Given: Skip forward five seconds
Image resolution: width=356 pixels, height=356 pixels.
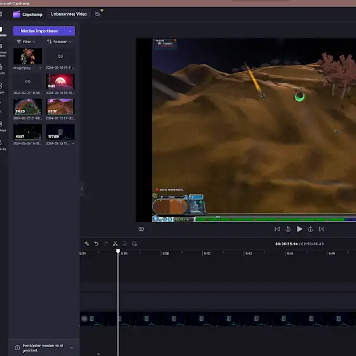Looking at the screenshot, I should [x=310, y=229].
